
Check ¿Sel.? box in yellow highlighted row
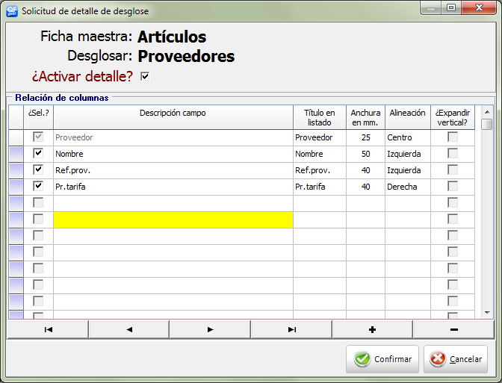coord(38,219)
